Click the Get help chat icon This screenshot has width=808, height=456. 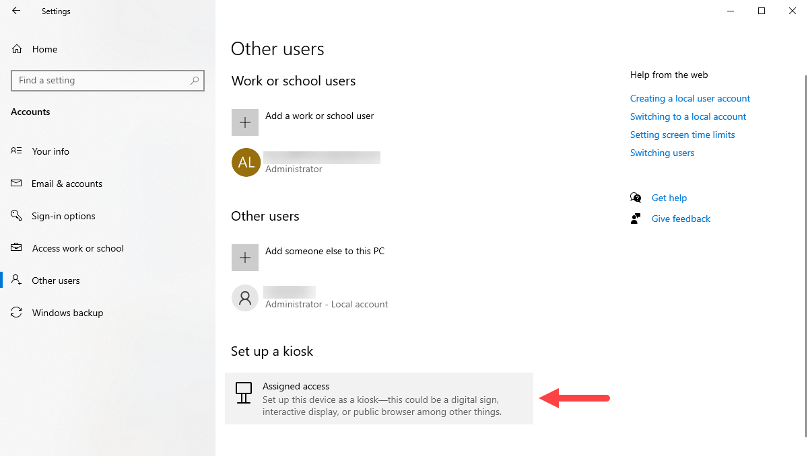[x=636, y=198]
